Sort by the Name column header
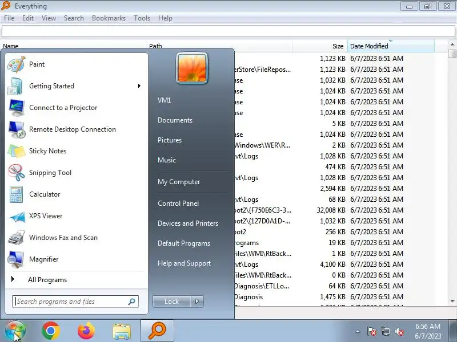457x342 pixels. pos(73,45)
